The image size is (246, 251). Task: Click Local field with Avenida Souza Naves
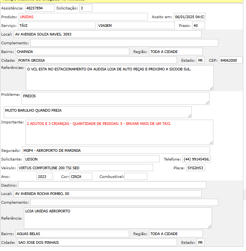coord(108,34)
